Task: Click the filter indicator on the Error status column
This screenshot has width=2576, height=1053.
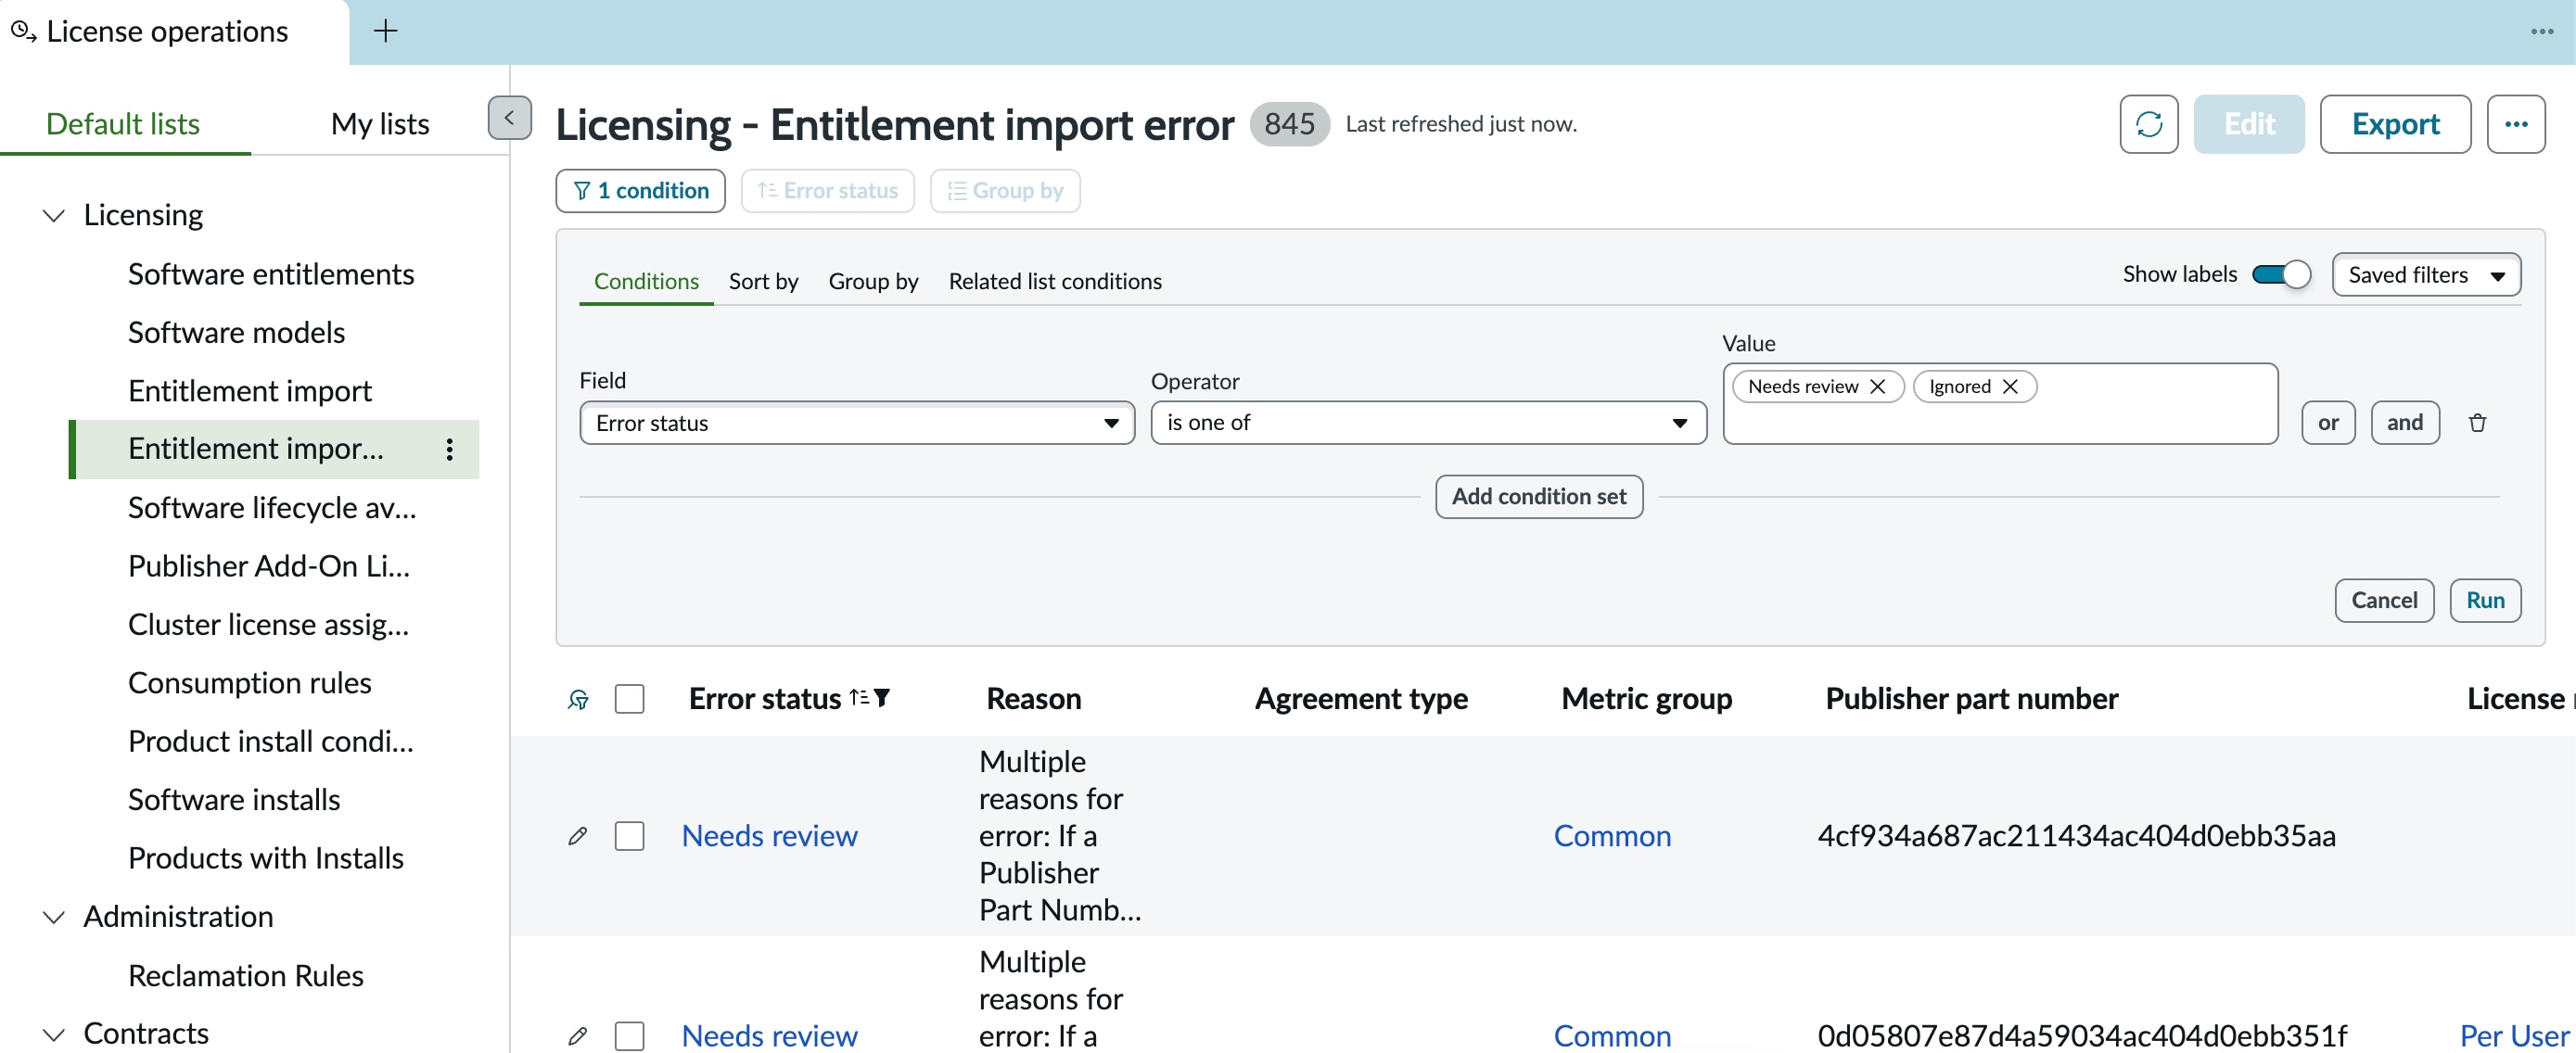Action: coord(882,697)
